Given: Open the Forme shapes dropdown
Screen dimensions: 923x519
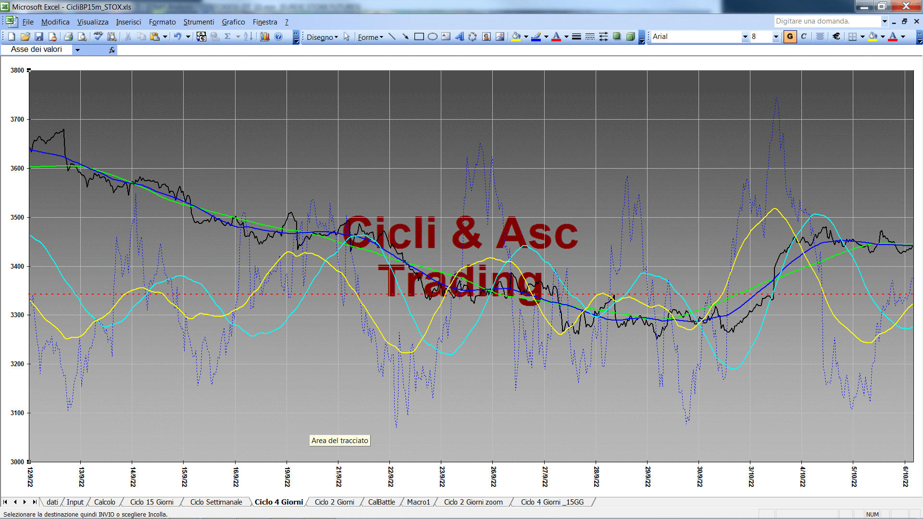Looking at the screenshot, I should pos(370,37).
